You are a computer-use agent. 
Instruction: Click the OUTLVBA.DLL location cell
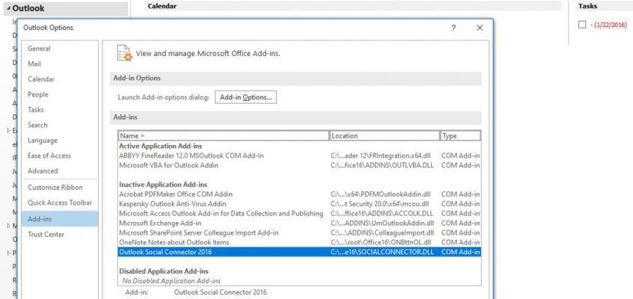point(382,165)
